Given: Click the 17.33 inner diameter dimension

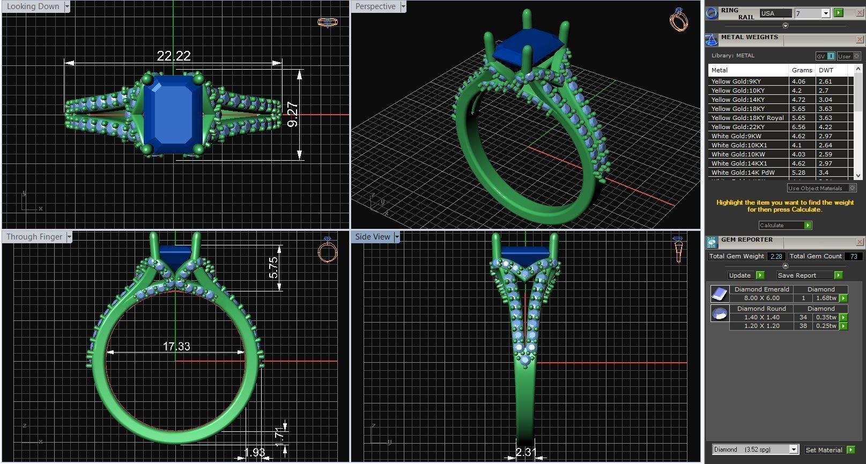Looking at the screenshot, I should (x=176, y=347).
